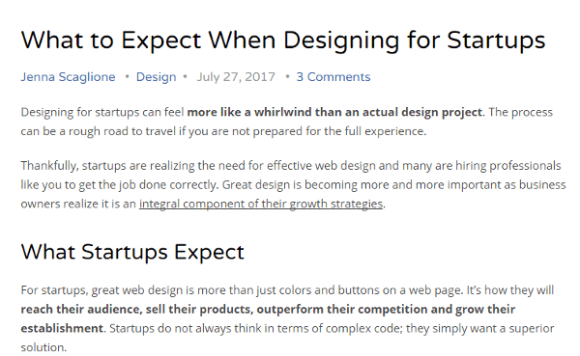The image size is (580, 356).
Task: Click the text 'It's how they will'
Action: (510, 289)
